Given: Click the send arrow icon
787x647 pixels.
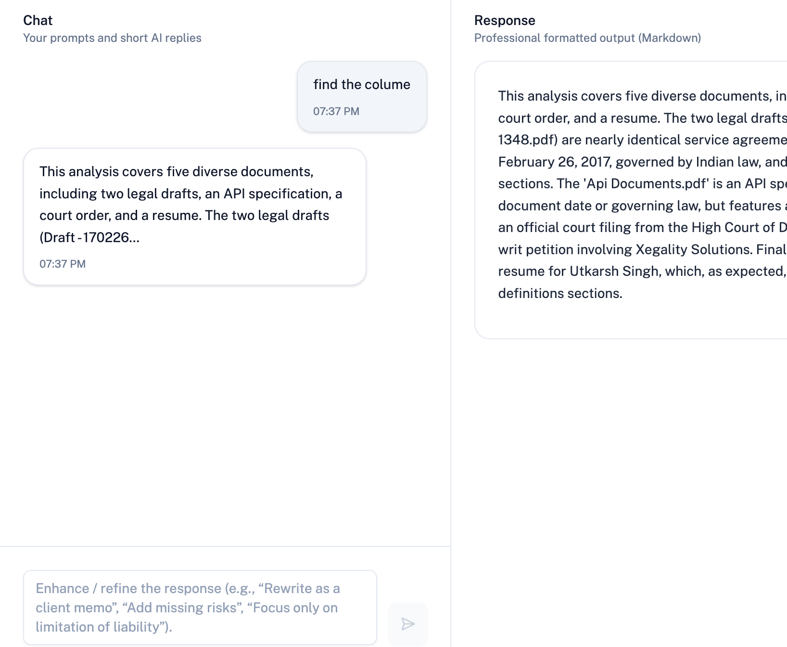Looking at the screenshot, I should pyautogui.click(x=407, y=624).
